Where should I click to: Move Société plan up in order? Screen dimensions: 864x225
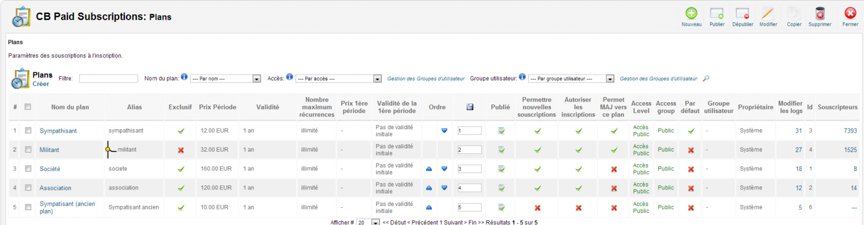click(x=429, y=169)
